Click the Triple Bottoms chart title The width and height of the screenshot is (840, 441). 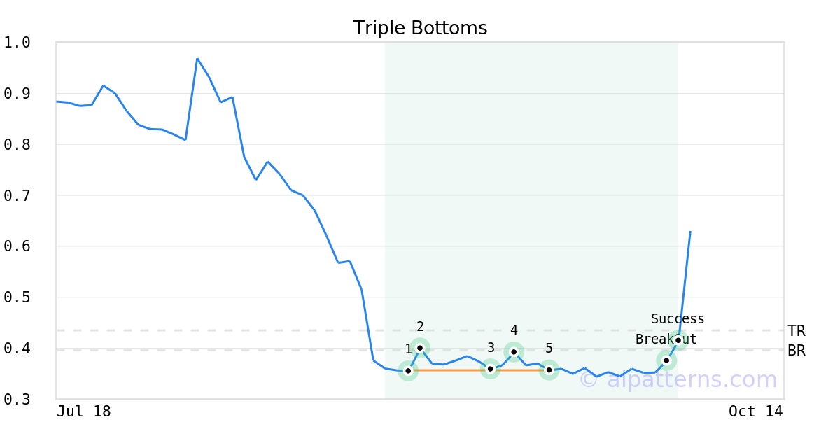pyautogui.click(x=420, y=28)
